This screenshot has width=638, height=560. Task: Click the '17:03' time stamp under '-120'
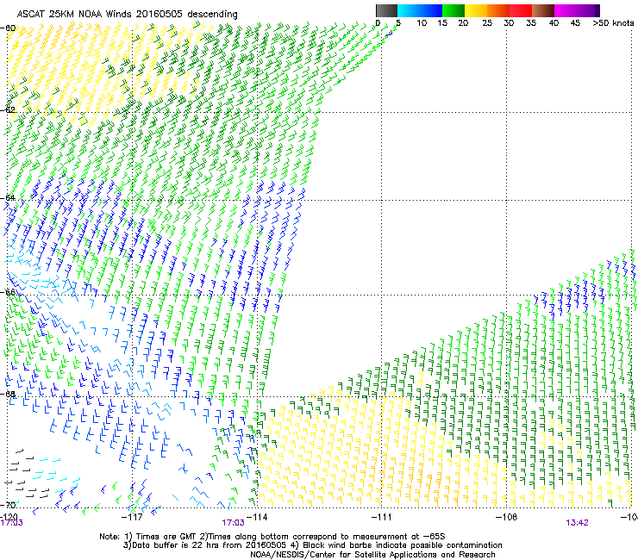tap(11, 523)
